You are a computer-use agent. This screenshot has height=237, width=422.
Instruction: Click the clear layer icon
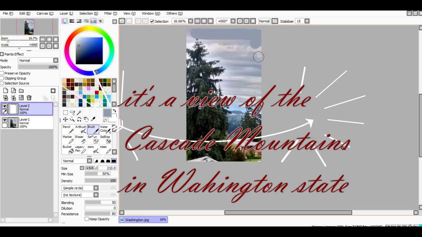tap(21, 98)
